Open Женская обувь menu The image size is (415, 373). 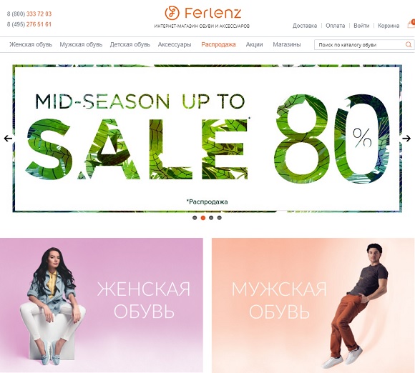pos(31,44)
